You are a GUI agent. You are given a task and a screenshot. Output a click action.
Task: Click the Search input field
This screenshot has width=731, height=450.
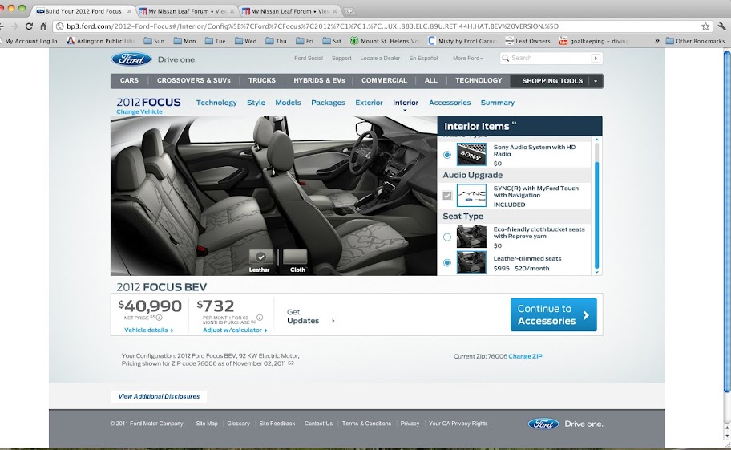coord(549,59)
